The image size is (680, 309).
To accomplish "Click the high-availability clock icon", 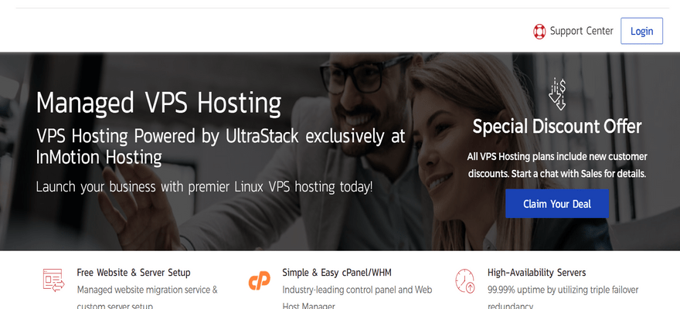I will (465, 280).
